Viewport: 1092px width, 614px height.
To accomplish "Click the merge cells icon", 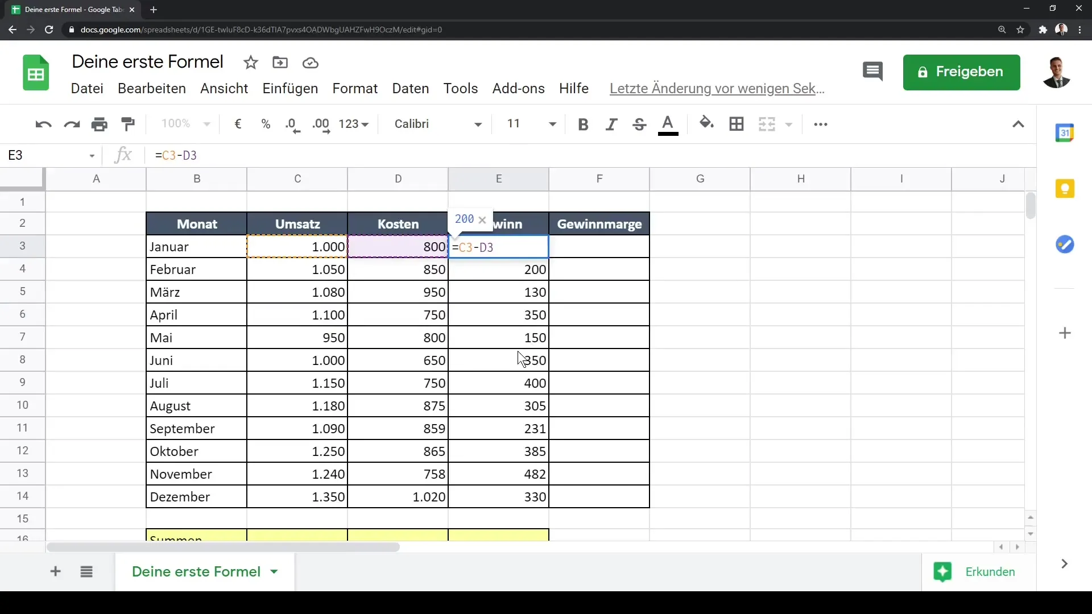I will point(769,124).
